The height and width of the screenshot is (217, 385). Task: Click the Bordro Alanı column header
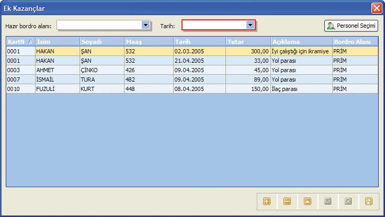point(355,41)
